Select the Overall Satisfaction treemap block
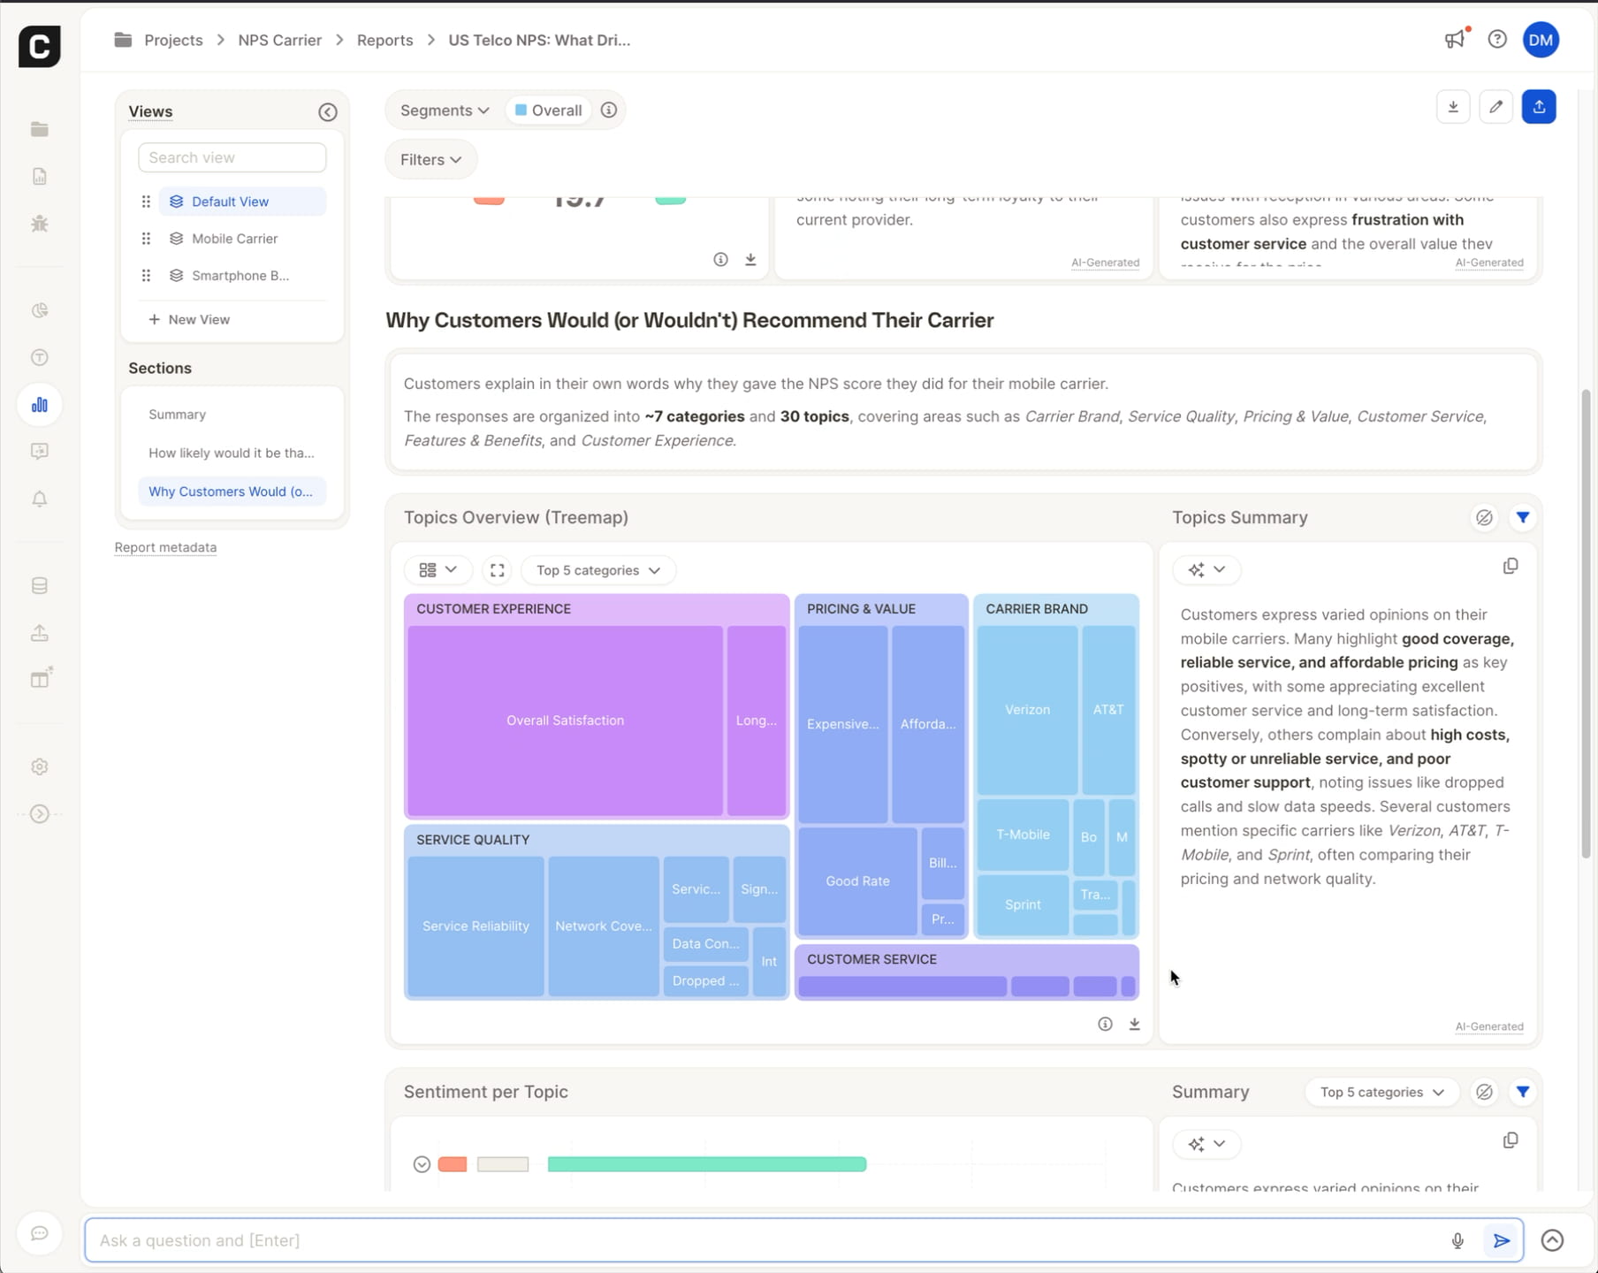 click(x=565, y=720)
